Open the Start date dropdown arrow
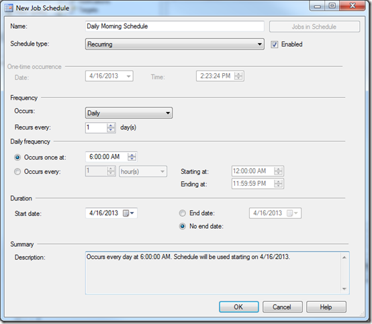This screenshot has width=372, height=324. click(132, 213)
